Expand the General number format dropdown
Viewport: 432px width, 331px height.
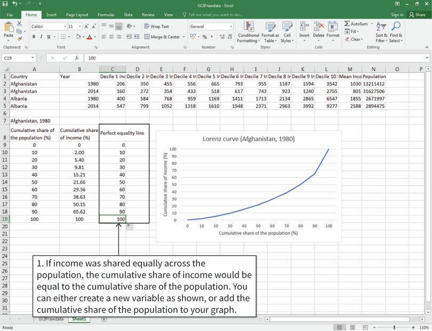pyautogui.click(x=231, y=26)
